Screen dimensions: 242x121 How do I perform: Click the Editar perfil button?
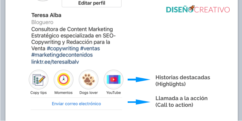92,3
